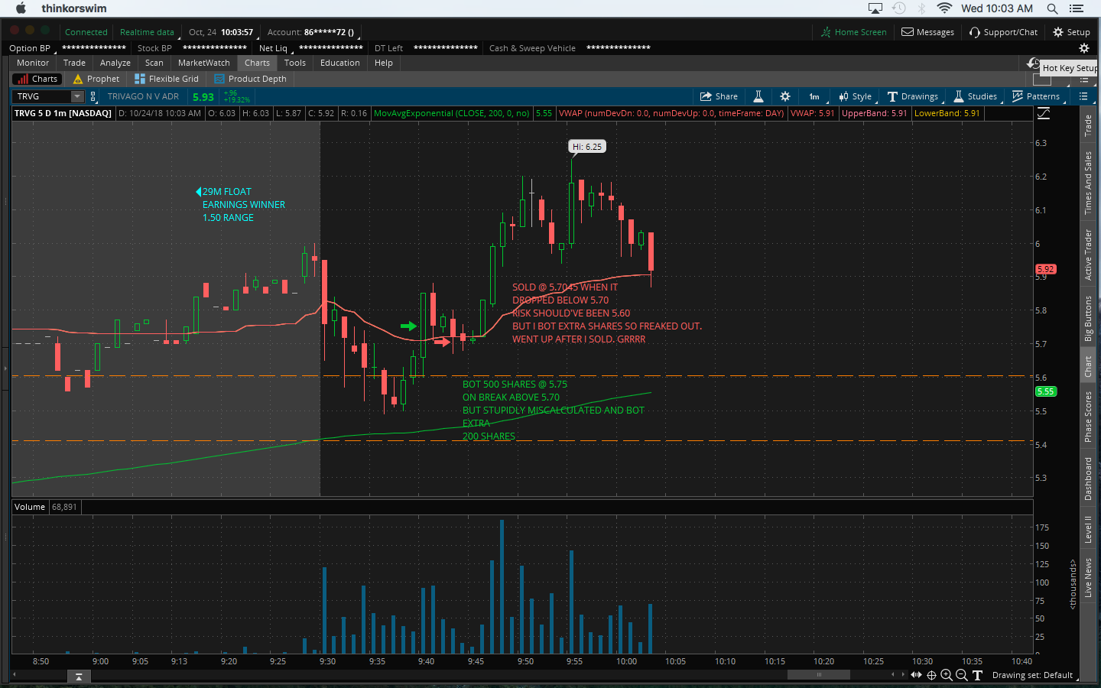Click the OnDemand clock arrow icon
Image resolution: width=1101 pixels, height=688 pixels.
coord(1033,63)
